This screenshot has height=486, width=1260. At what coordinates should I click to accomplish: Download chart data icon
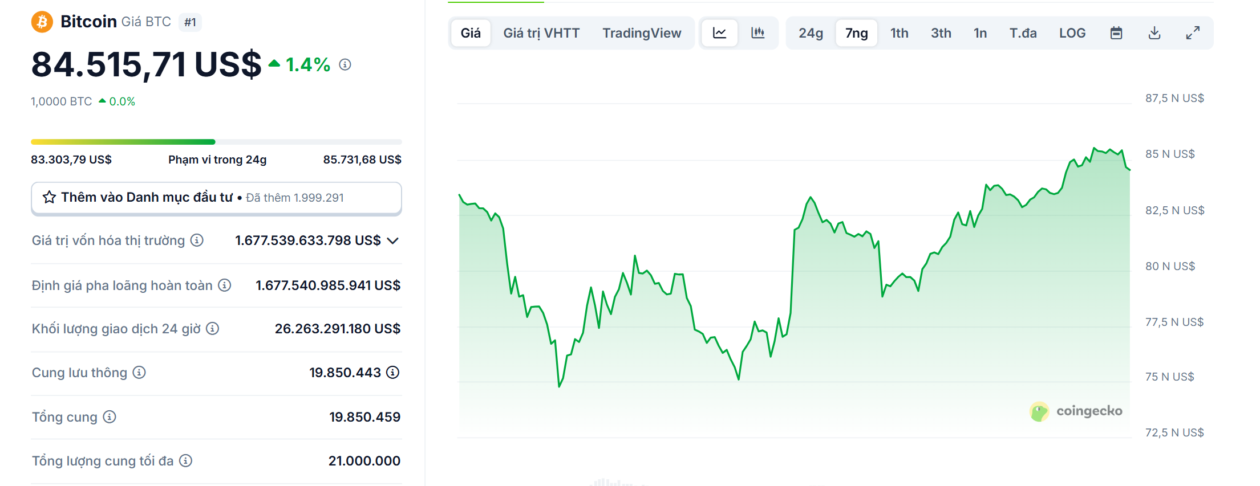1154,33
